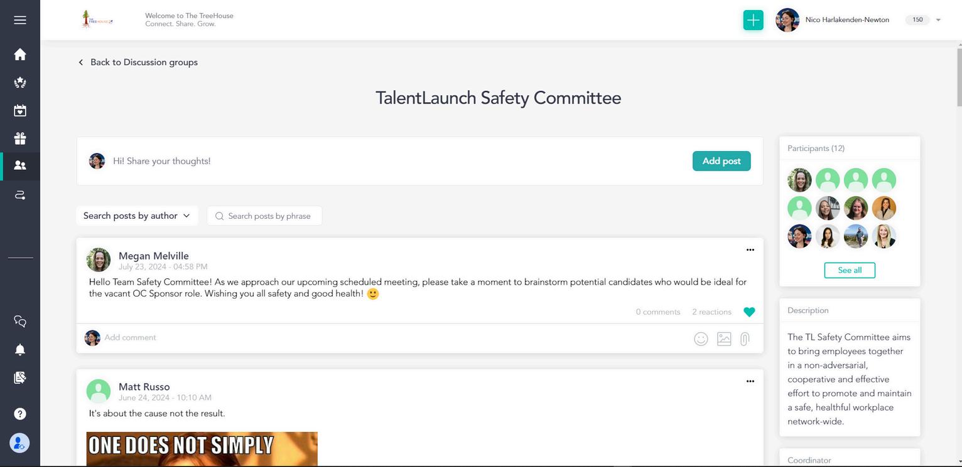Click the date July 23, 2024 - 04:58 PM
The image size is (962, 467).
163,267
